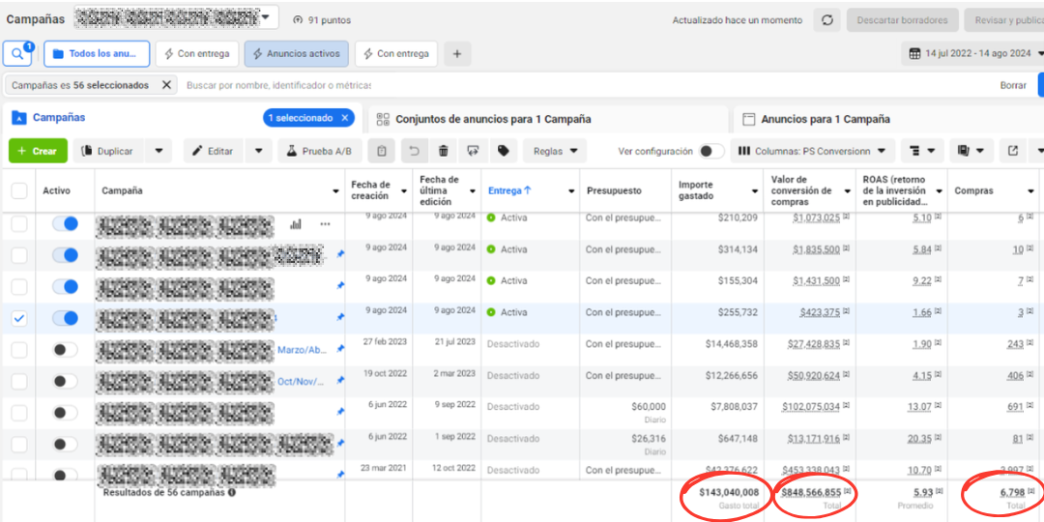1044x522 pixels.
Task: Open the search magnifier with notification badge
Action: point(17,54)
